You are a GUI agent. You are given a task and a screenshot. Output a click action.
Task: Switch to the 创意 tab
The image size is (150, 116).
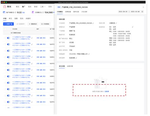[16, 19]
